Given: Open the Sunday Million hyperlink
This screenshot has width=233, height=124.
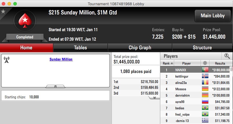Looking at the screenshot, I should (x=61, y=59).
